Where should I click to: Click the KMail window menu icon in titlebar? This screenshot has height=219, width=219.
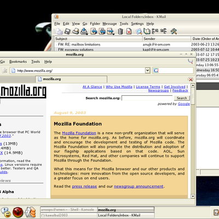[56, 17]
